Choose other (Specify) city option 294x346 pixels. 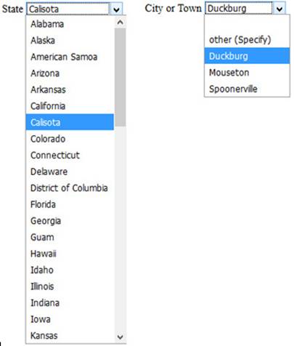click(x=247, y=40)
